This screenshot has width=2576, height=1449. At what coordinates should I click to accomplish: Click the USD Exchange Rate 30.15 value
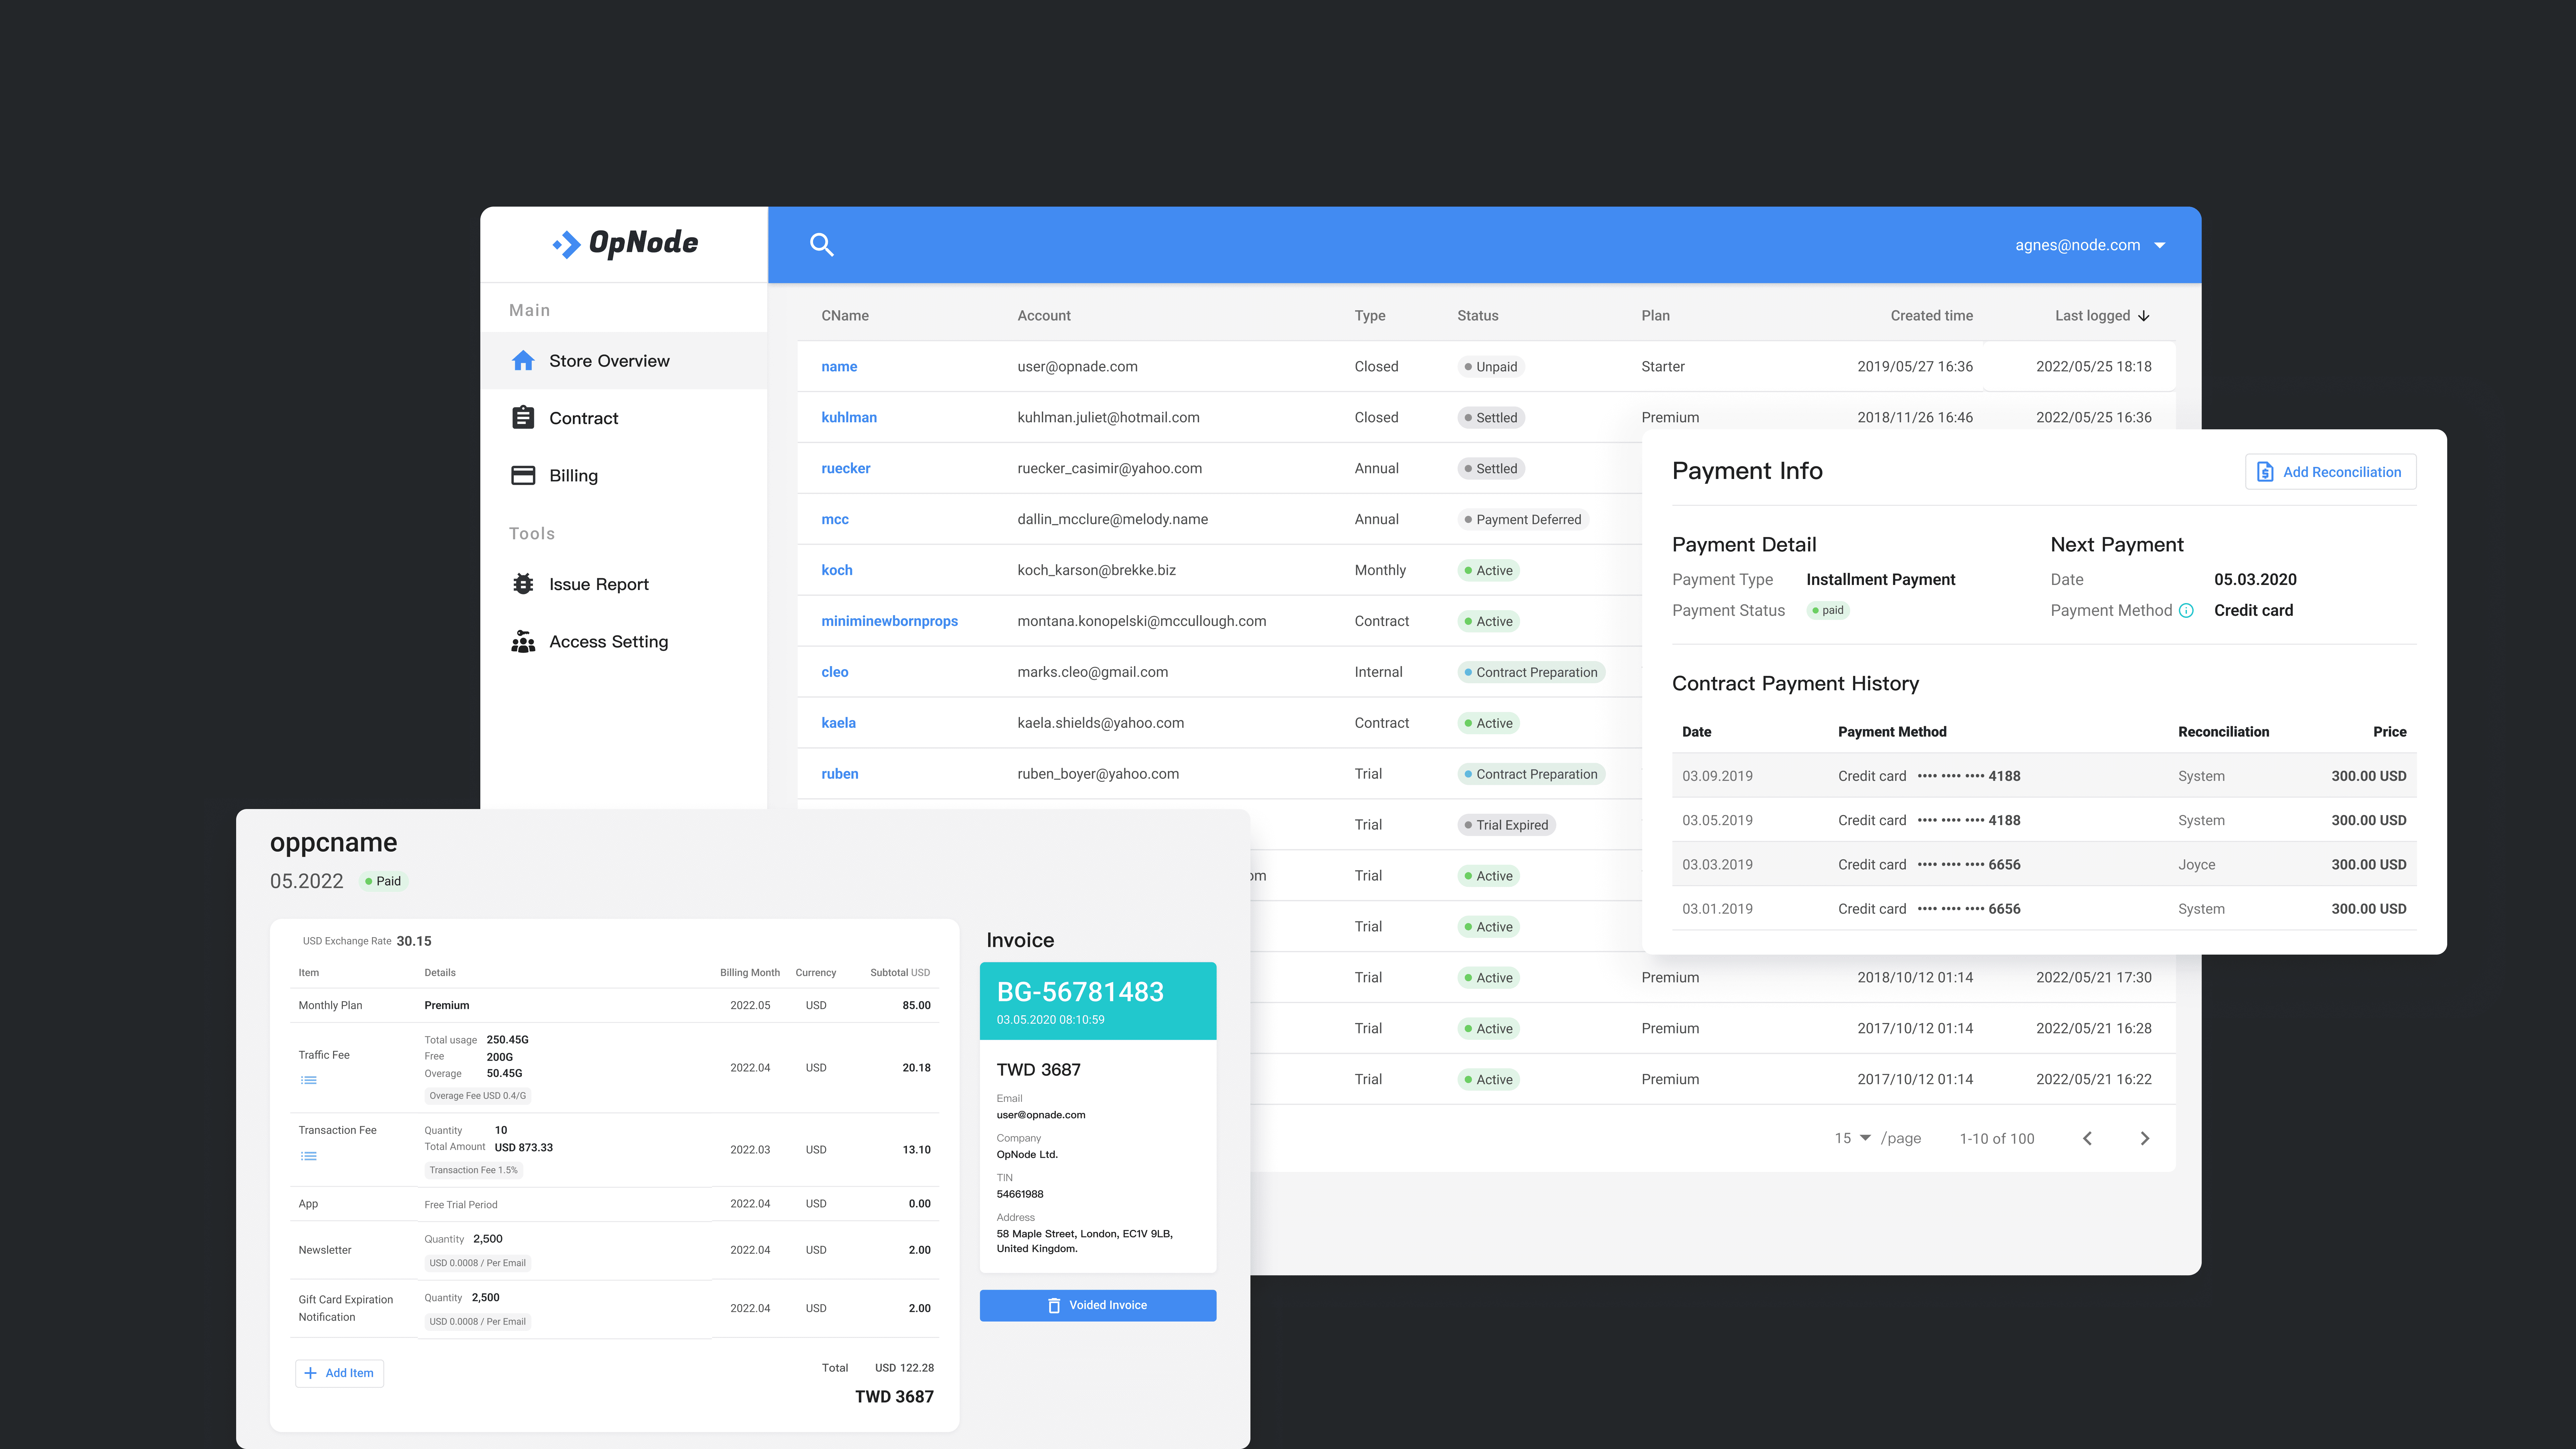pyautogui.click(x=414, y=941)
